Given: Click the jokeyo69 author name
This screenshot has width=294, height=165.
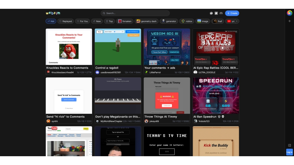Looking at the screenshot, I should 154,121.
